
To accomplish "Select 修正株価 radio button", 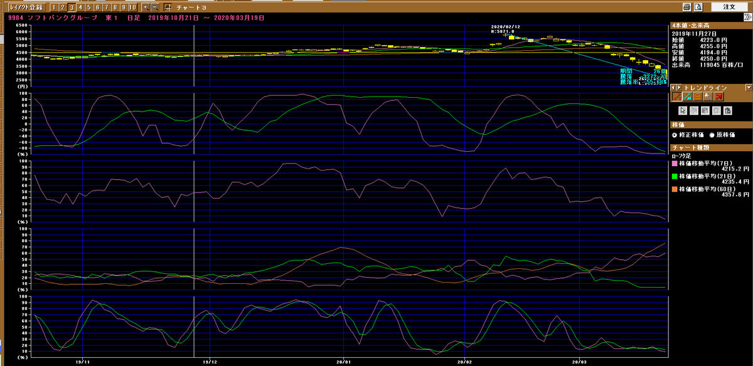I will [675, 135].
